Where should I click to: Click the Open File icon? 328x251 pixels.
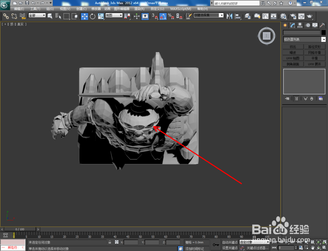[x=21, y=3]
